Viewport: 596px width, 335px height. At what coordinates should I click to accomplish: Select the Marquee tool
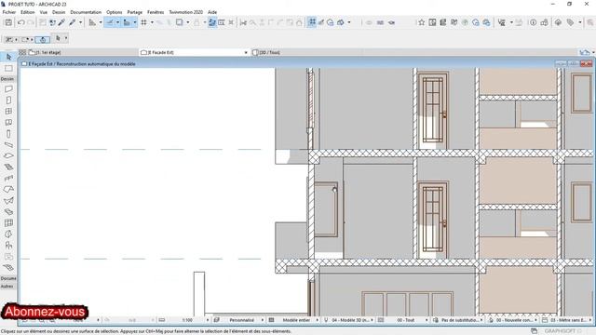pyautogui.click(x=8, y=68)
